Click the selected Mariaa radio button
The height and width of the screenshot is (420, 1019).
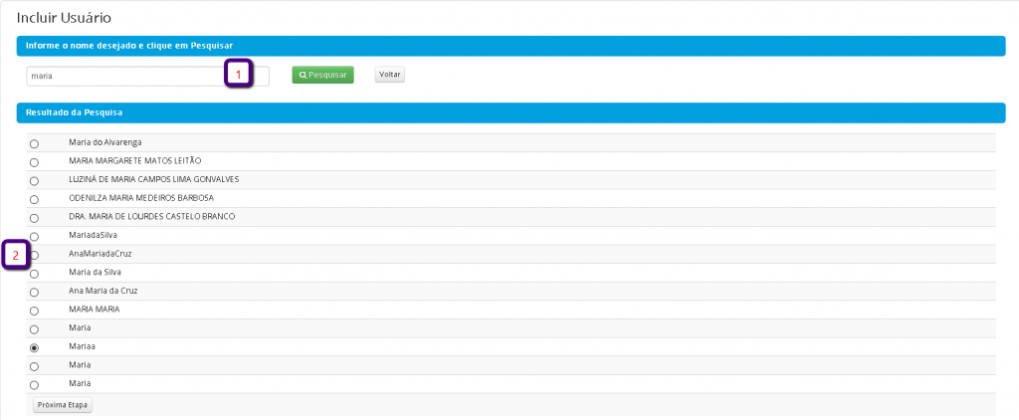pos(34,347)
